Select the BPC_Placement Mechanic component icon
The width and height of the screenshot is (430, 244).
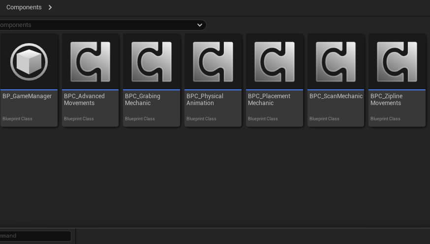(x=274, y=62)
